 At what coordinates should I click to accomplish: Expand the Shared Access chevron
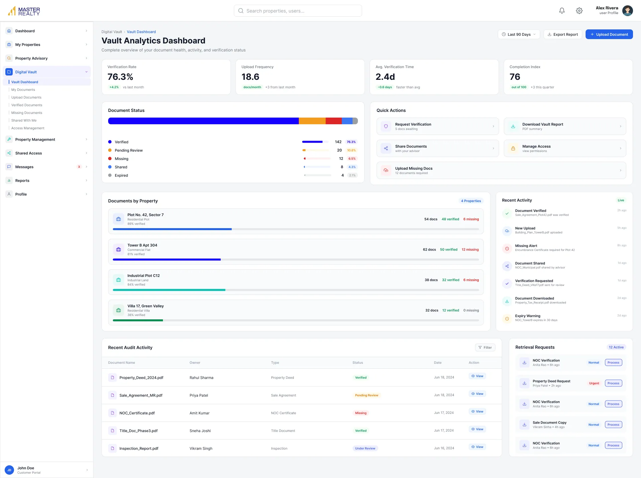86,153
